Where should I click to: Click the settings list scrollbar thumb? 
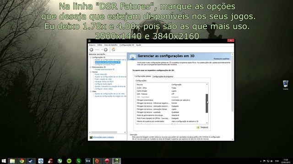pyautogui.click(x=206, y=103)
